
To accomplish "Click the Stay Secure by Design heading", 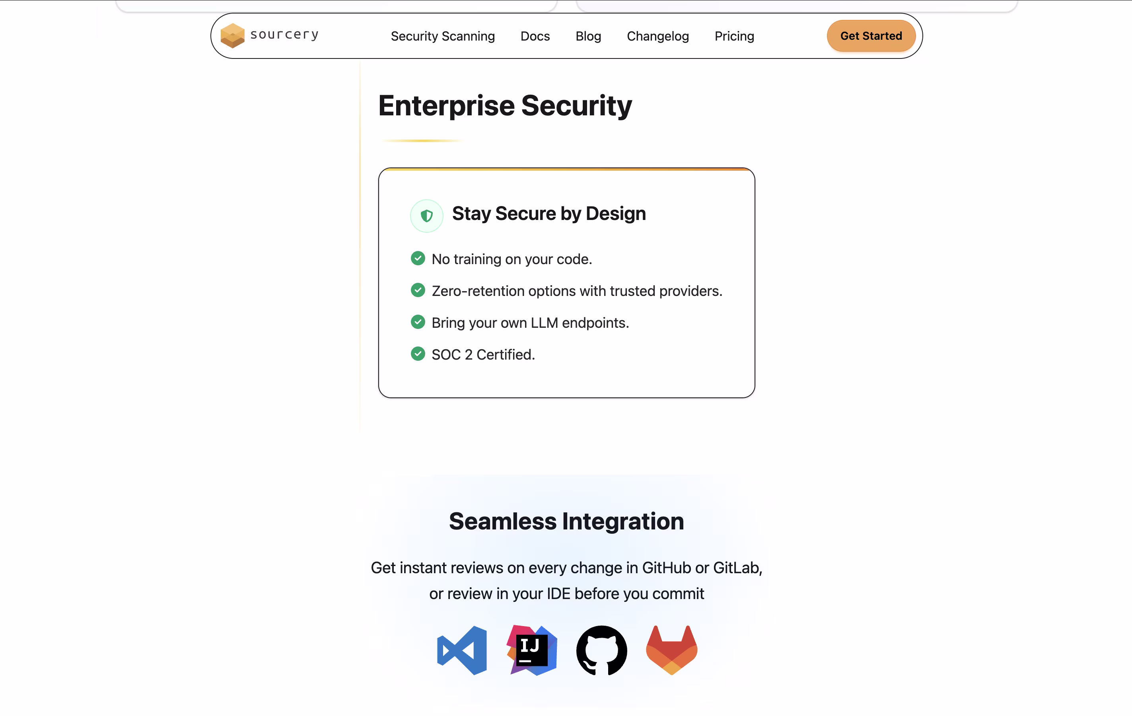I will pyautogui.click(x=548, y=214).
